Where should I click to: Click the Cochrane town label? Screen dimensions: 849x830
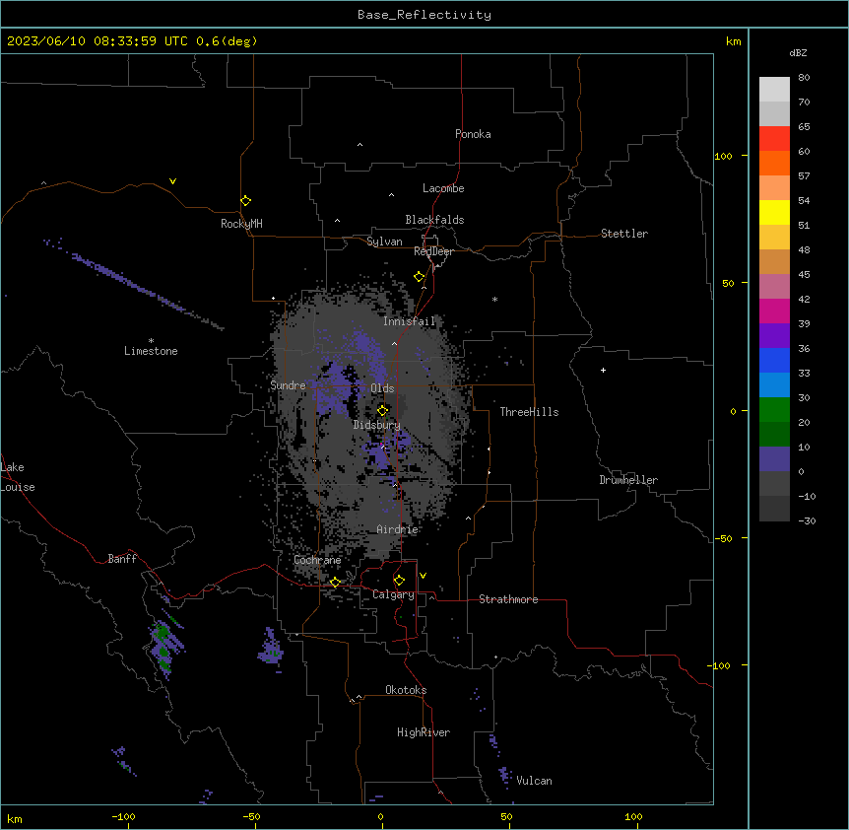click(317, 560)
